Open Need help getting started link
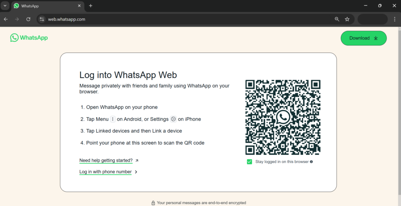Image resolution: width=401 pixels, height=206 pixels. [106, 161]
